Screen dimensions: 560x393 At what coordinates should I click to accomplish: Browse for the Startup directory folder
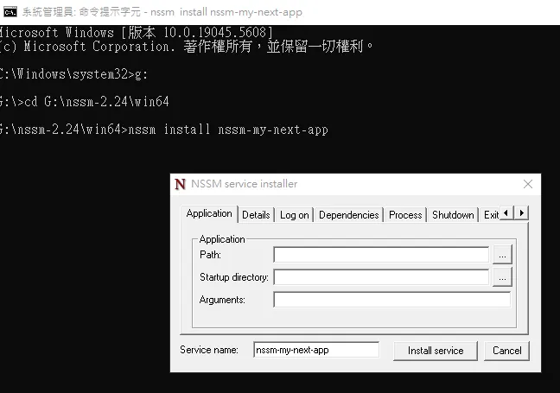[502, 277]
